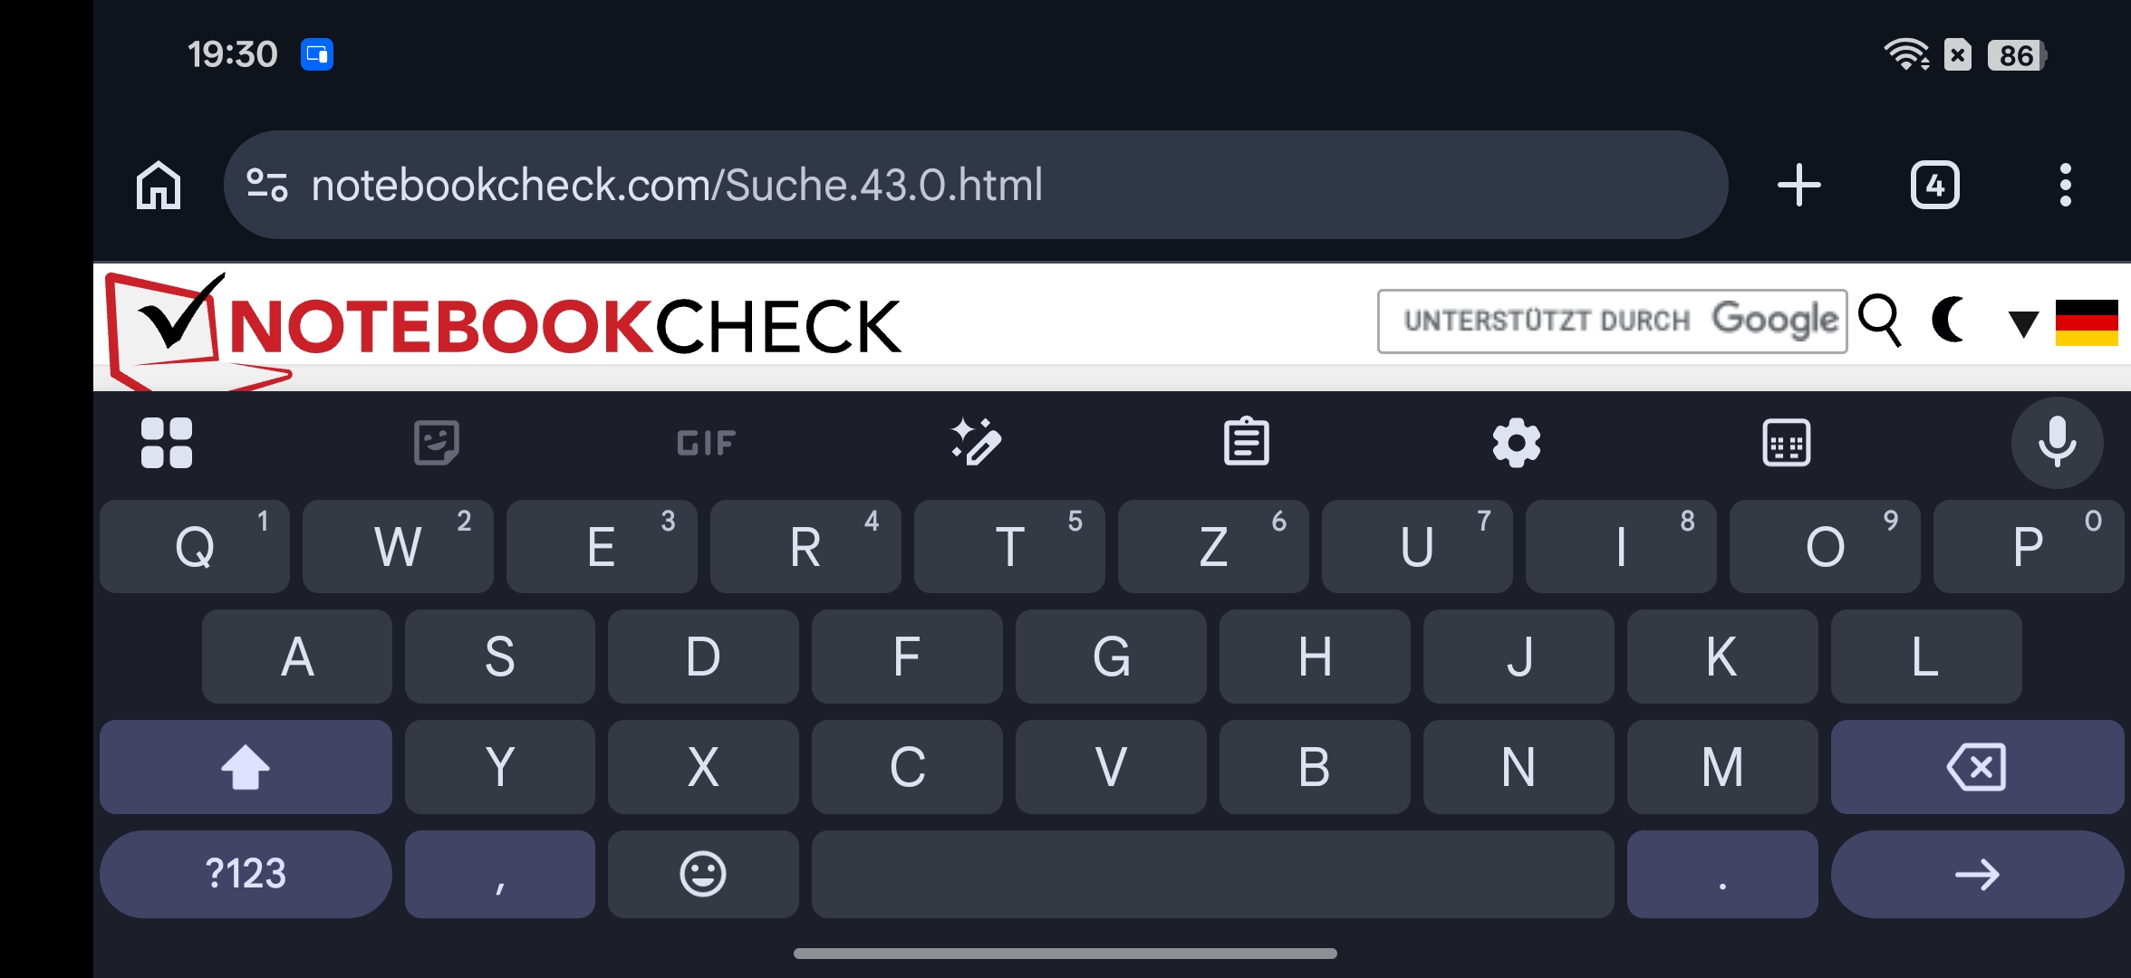
Task: Open the keyboard clipboard
Action: pos(1246,442)
